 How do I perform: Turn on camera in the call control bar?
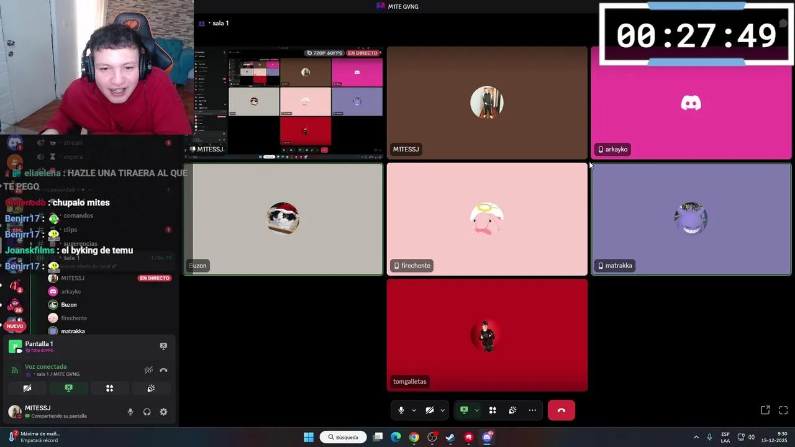[430, 410]
